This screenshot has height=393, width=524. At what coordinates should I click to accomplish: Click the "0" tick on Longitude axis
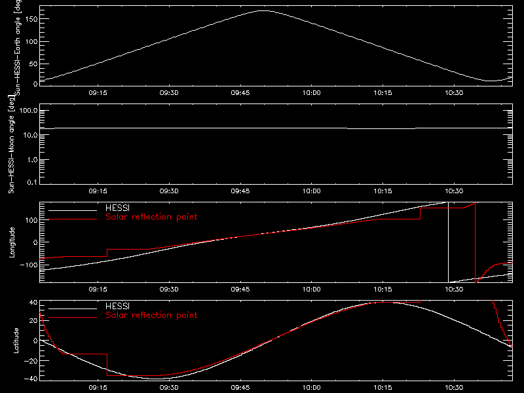tap(35, 242)
